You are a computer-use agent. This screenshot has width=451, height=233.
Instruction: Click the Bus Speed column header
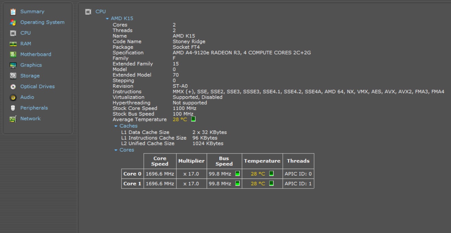click(x=224, y=161)
